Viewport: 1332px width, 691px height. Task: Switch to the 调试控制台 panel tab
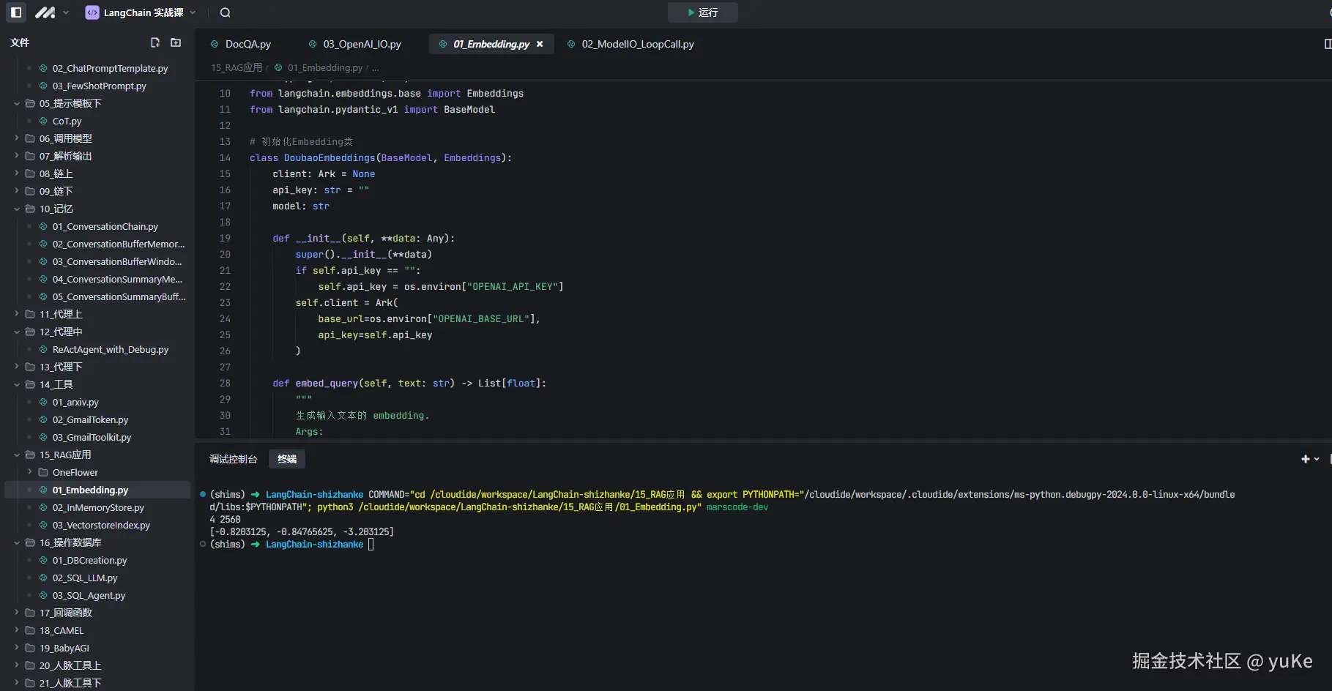tap(233, 459)
